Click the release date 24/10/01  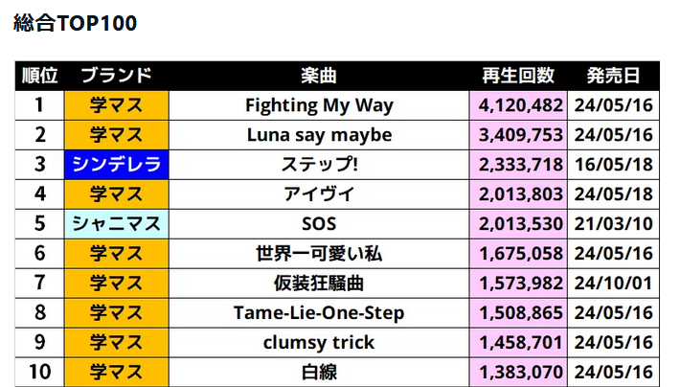(x=613, y=283)
